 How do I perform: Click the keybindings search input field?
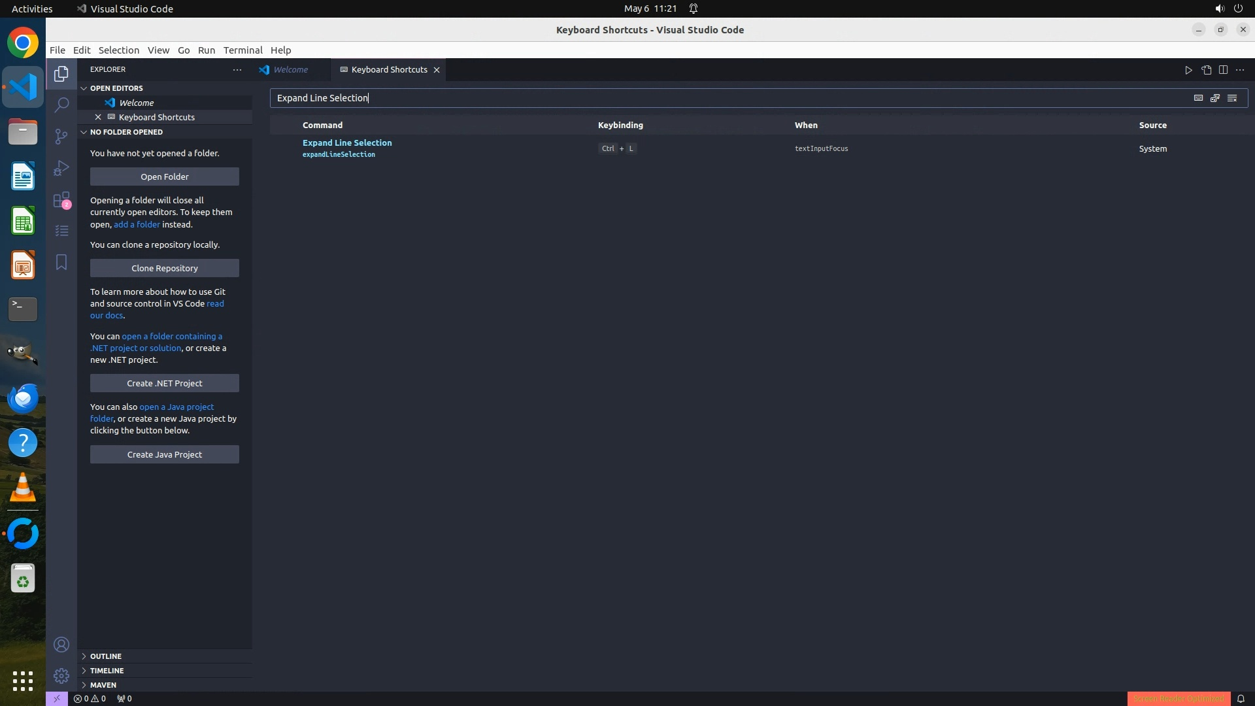point(719,98)
